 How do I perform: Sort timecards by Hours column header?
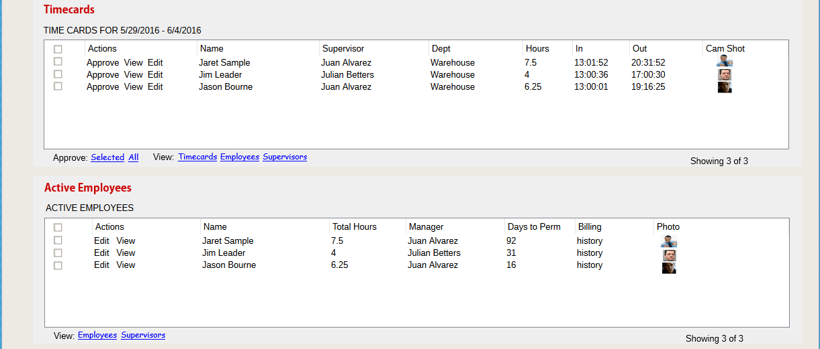click(x=537, y=49)
